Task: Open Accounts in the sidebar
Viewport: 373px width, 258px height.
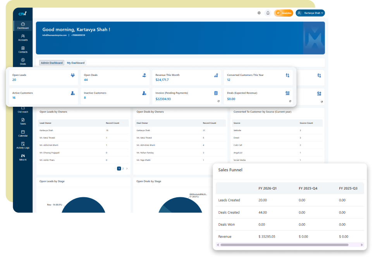Action: pyautogui.click(x=23, y=38)
